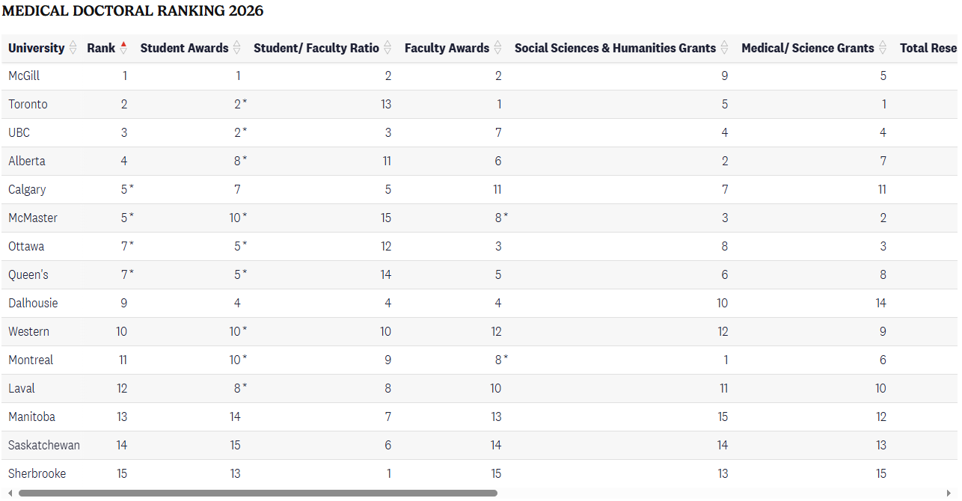Click sort arrows beside University header
Viewport: 962px width, 501px height.
(x=73, y=48)
